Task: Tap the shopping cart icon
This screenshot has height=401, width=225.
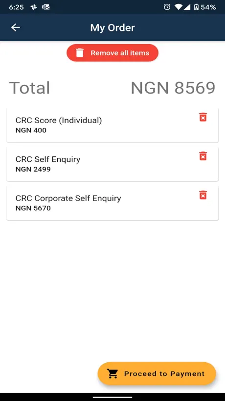Action: (x=112, y=374)
